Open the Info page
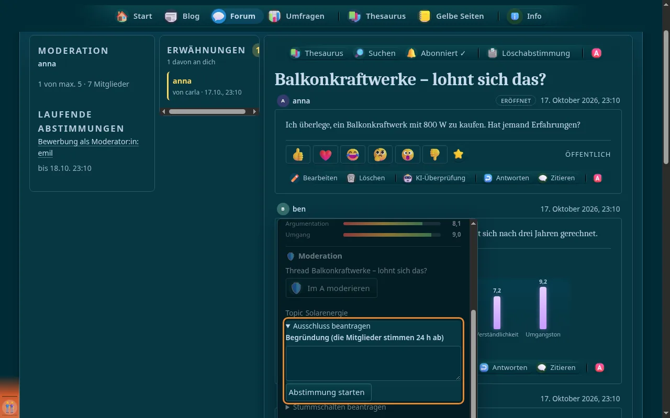 pyautogui.click(x=524, y=16)
